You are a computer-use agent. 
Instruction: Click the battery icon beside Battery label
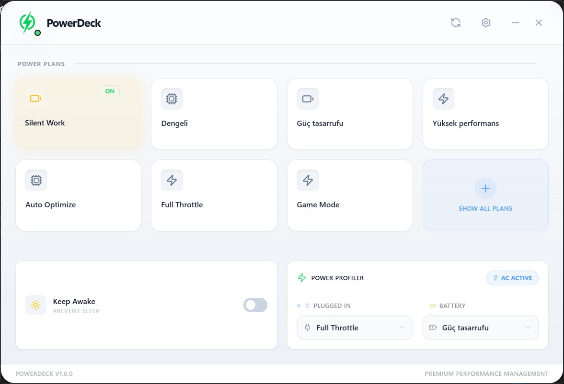[433, 305]
